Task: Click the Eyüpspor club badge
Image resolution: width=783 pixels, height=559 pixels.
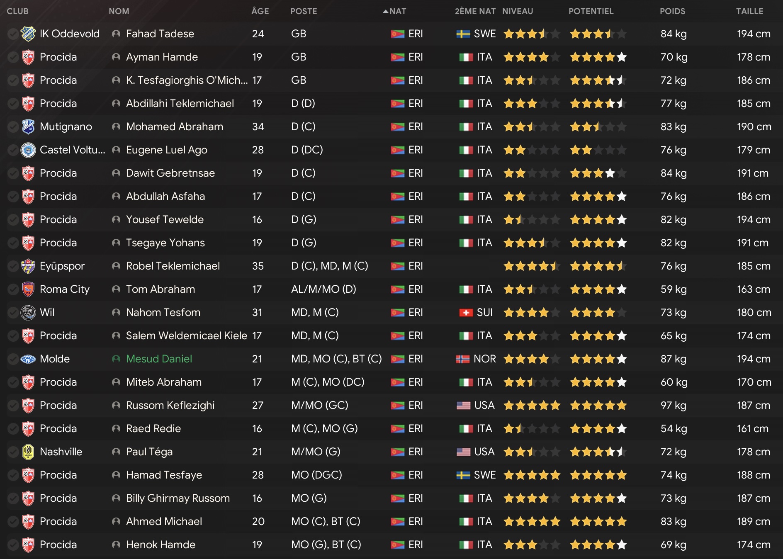Action: click(x=28, y=266)
